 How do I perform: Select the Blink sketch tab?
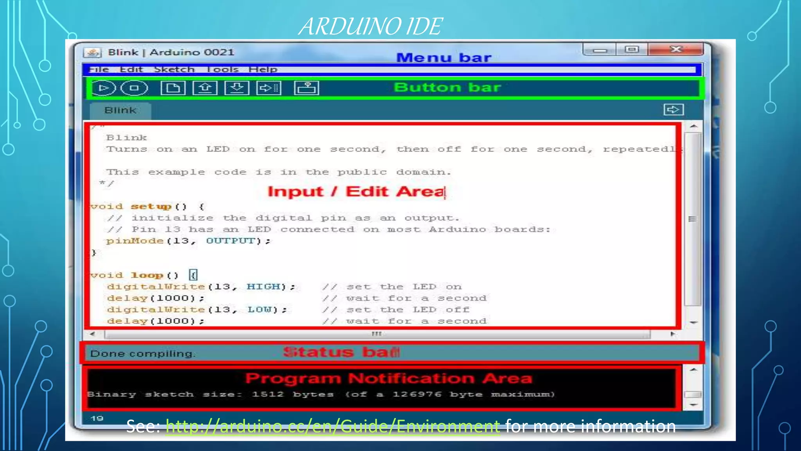pos(120,110)
